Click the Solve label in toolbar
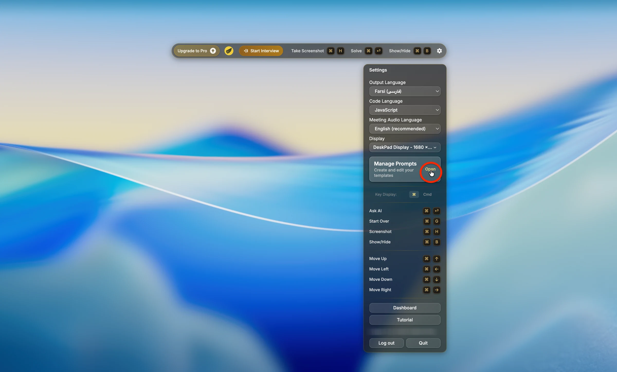This screenshot has height=372, width=617. (x=356, y=51)
